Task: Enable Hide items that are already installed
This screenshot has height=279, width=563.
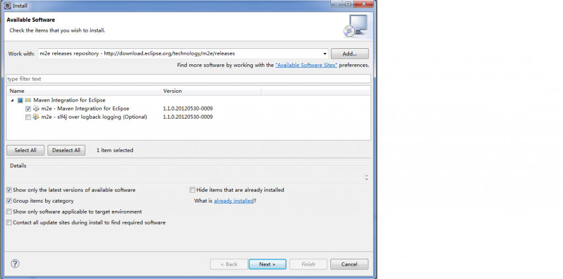Action: click(x=192, y=189)
